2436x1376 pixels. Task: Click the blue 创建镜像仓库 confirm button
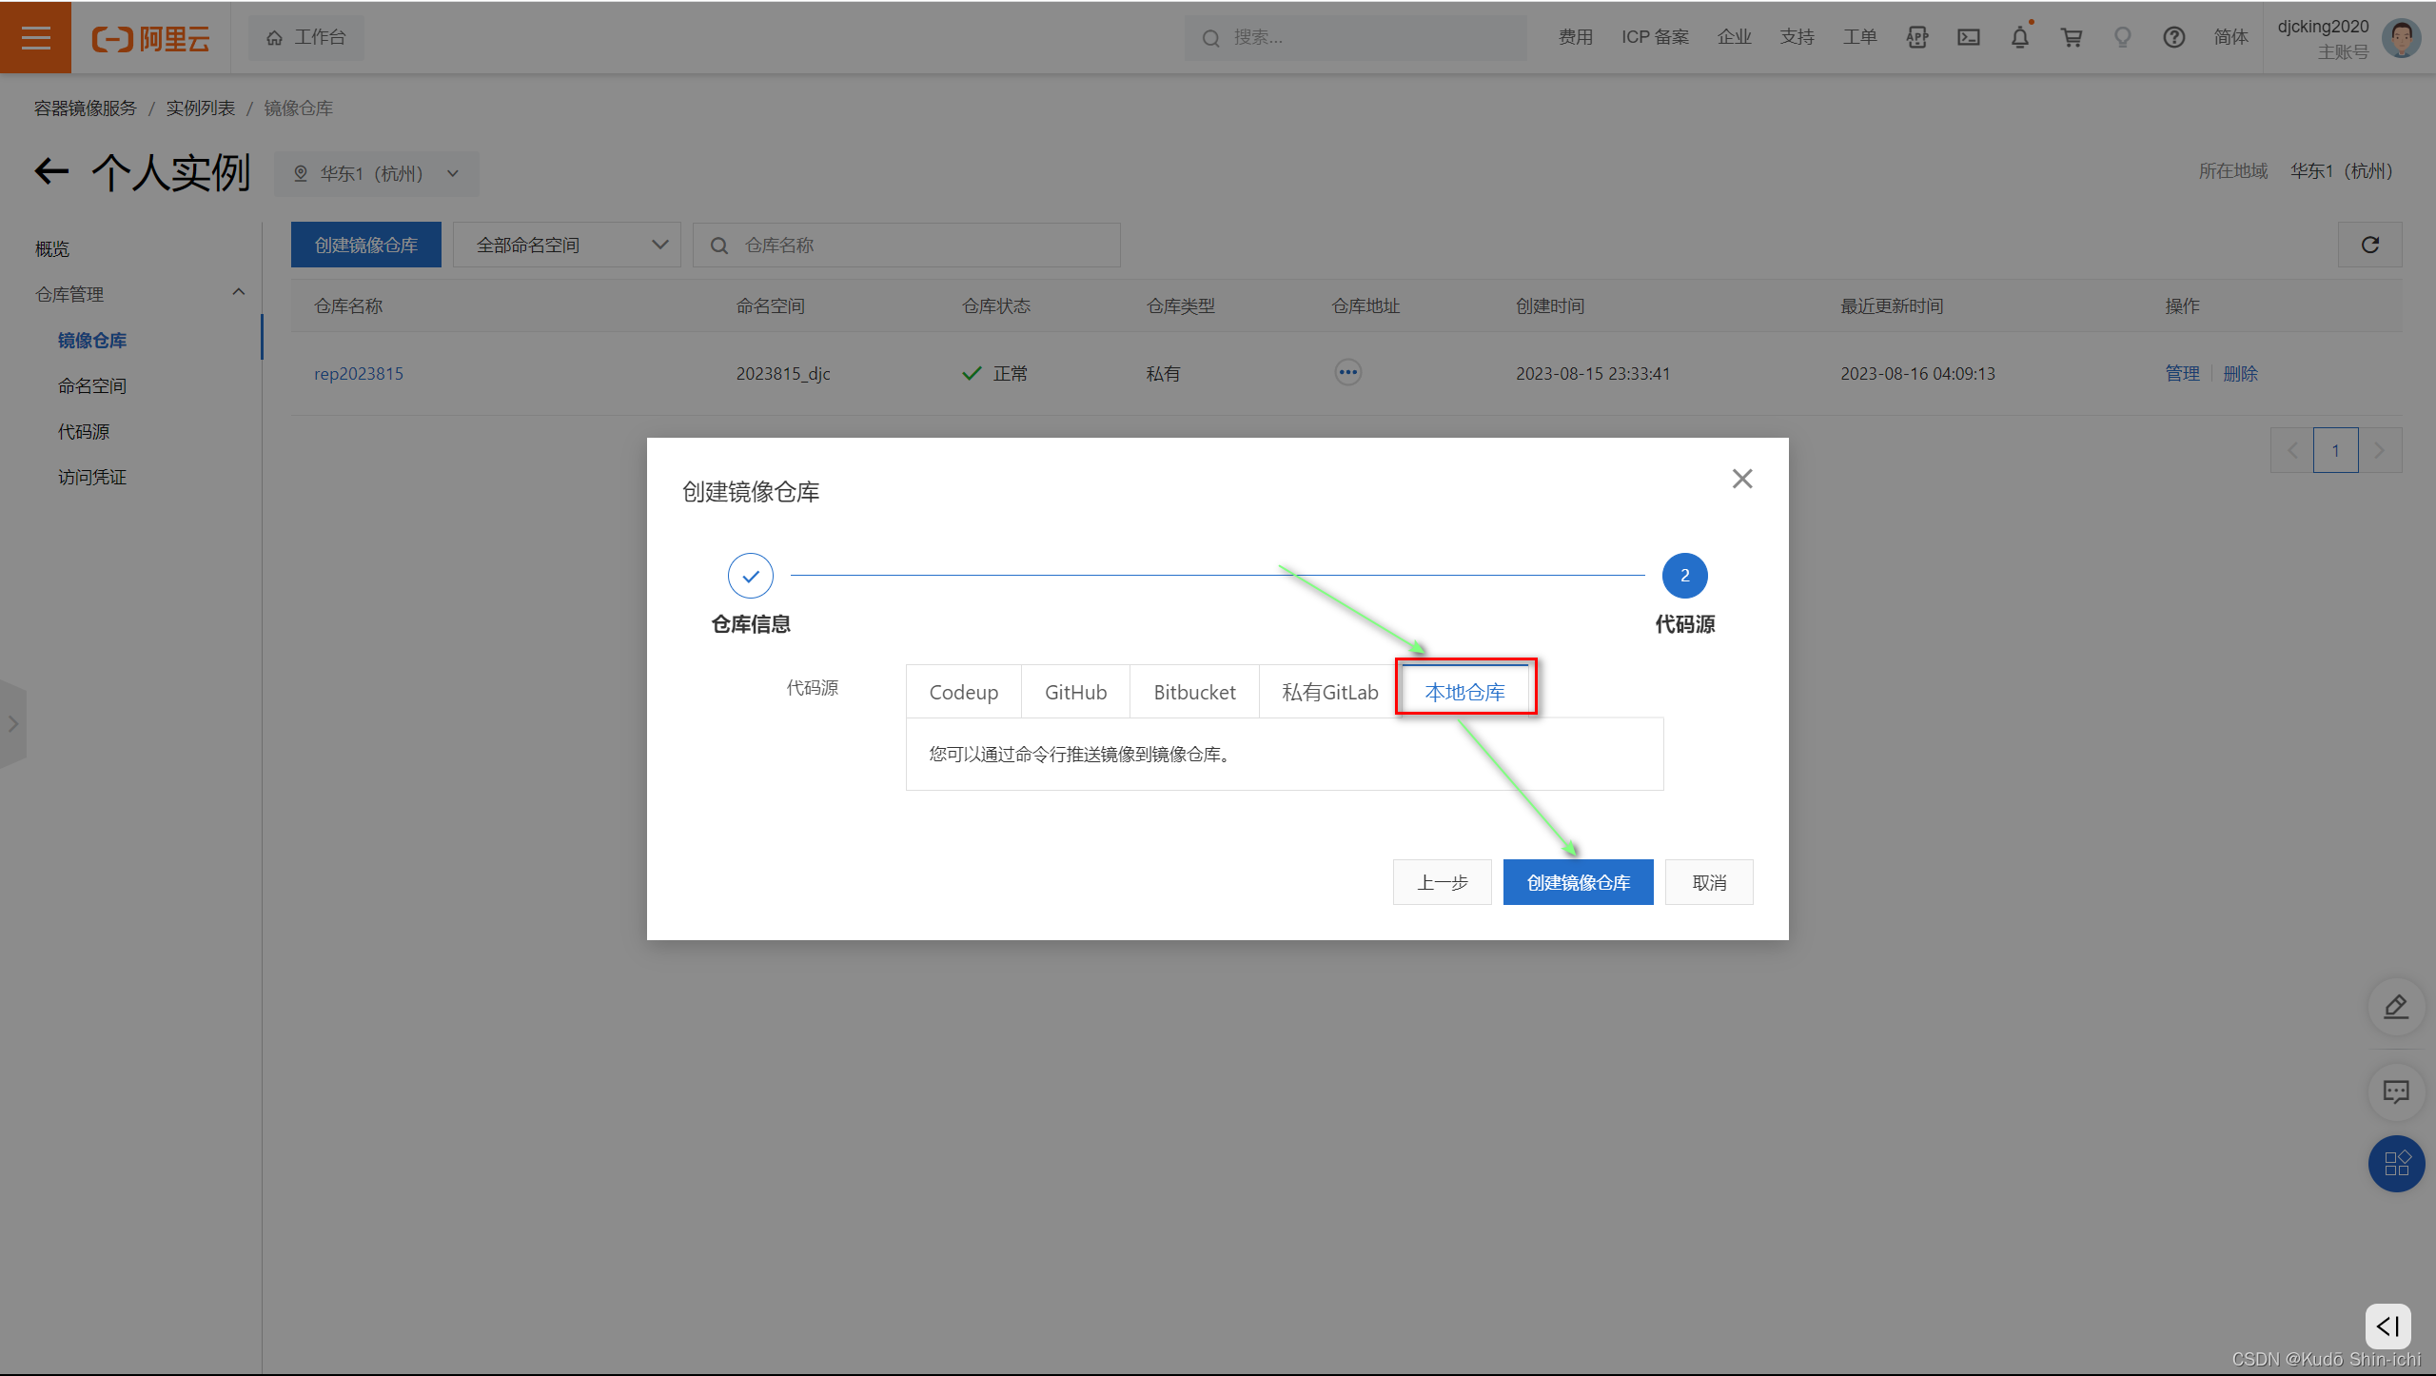[x=1578, y=882]
